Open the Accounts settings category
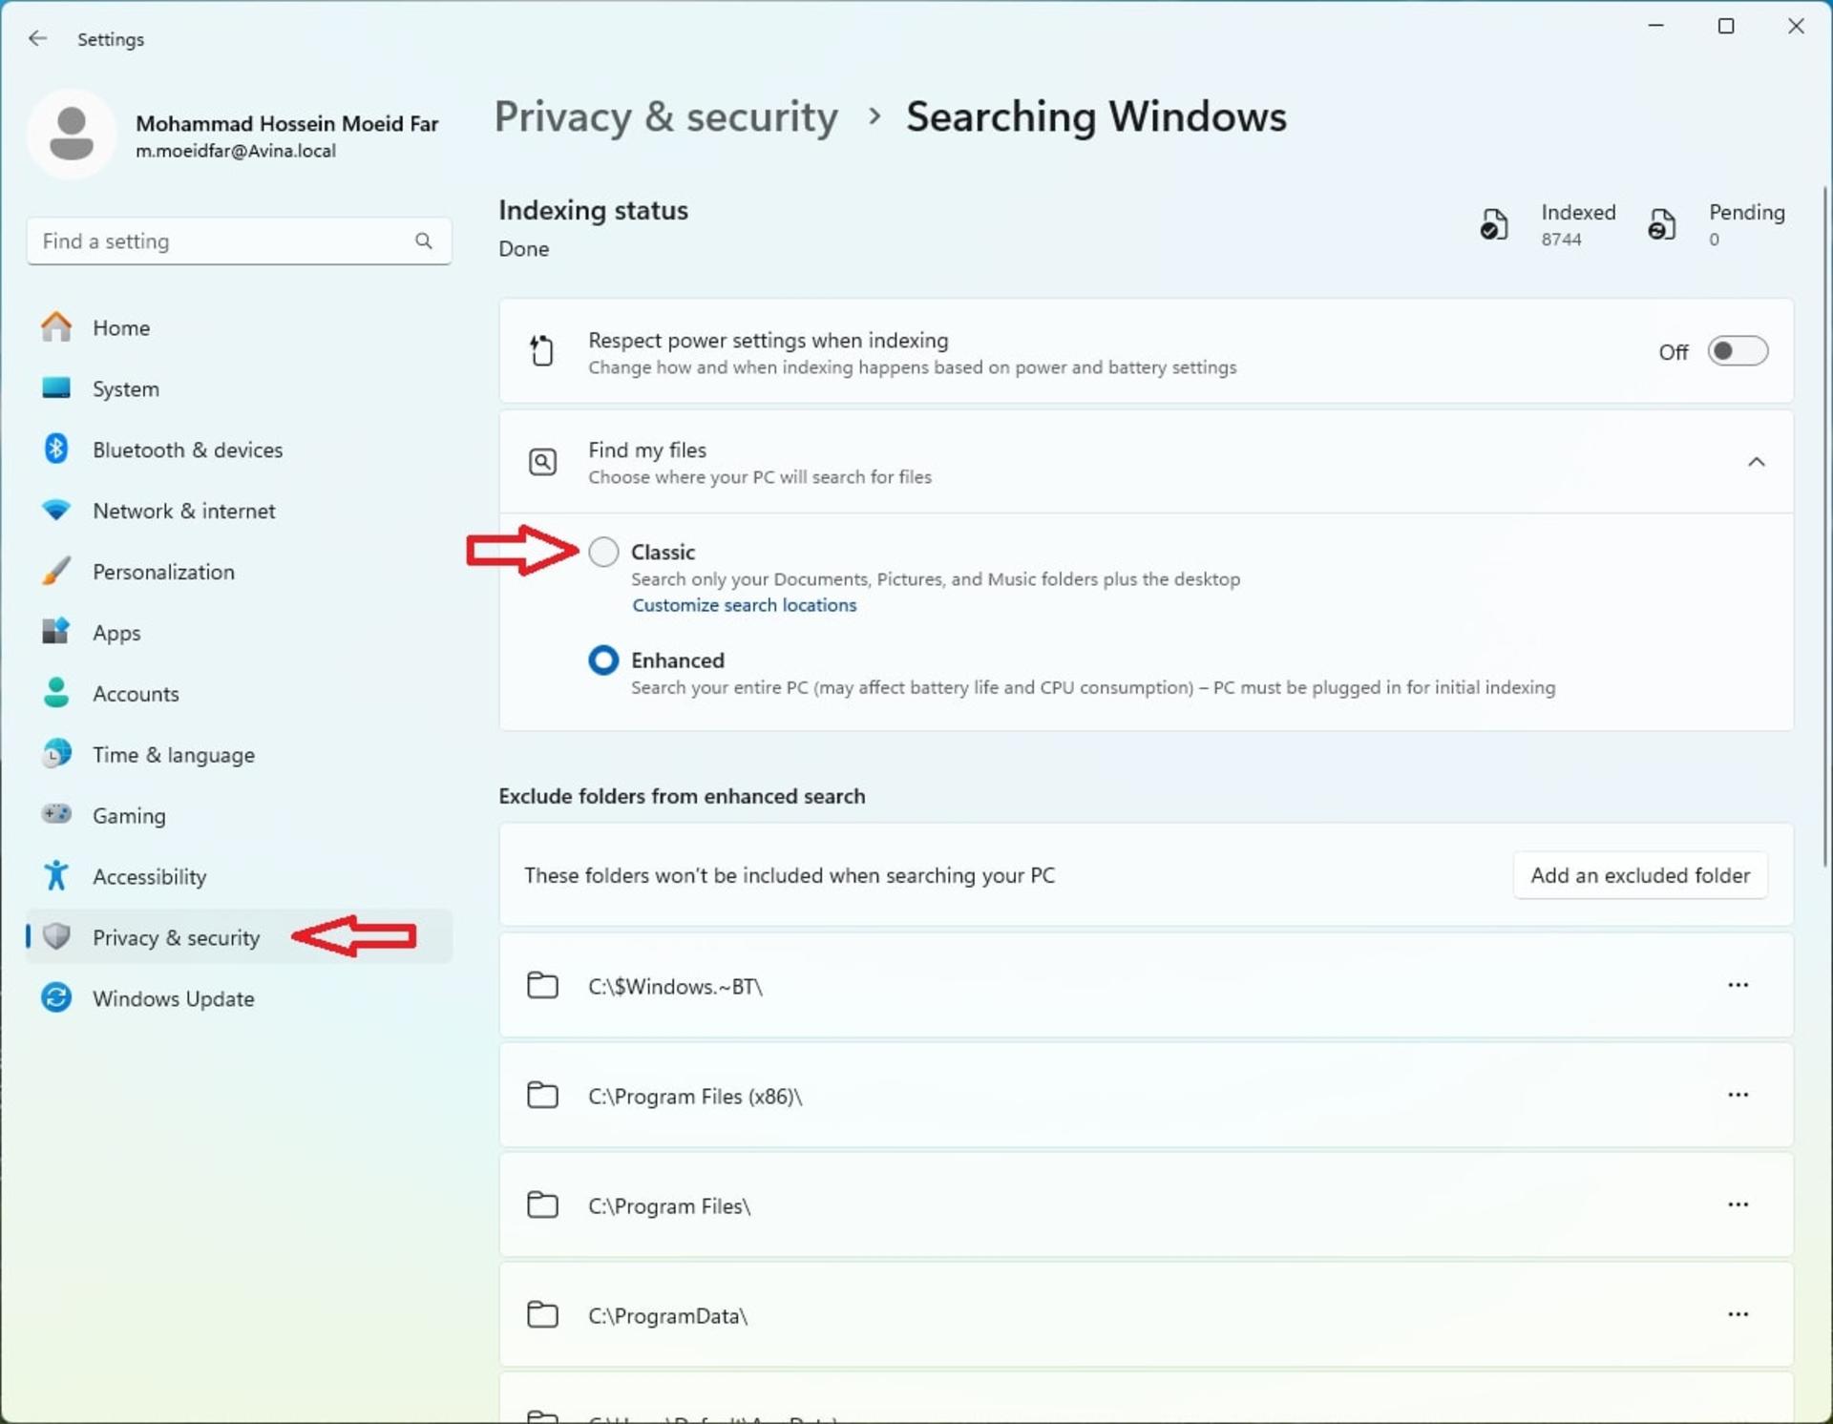 (x=239, y=694)
